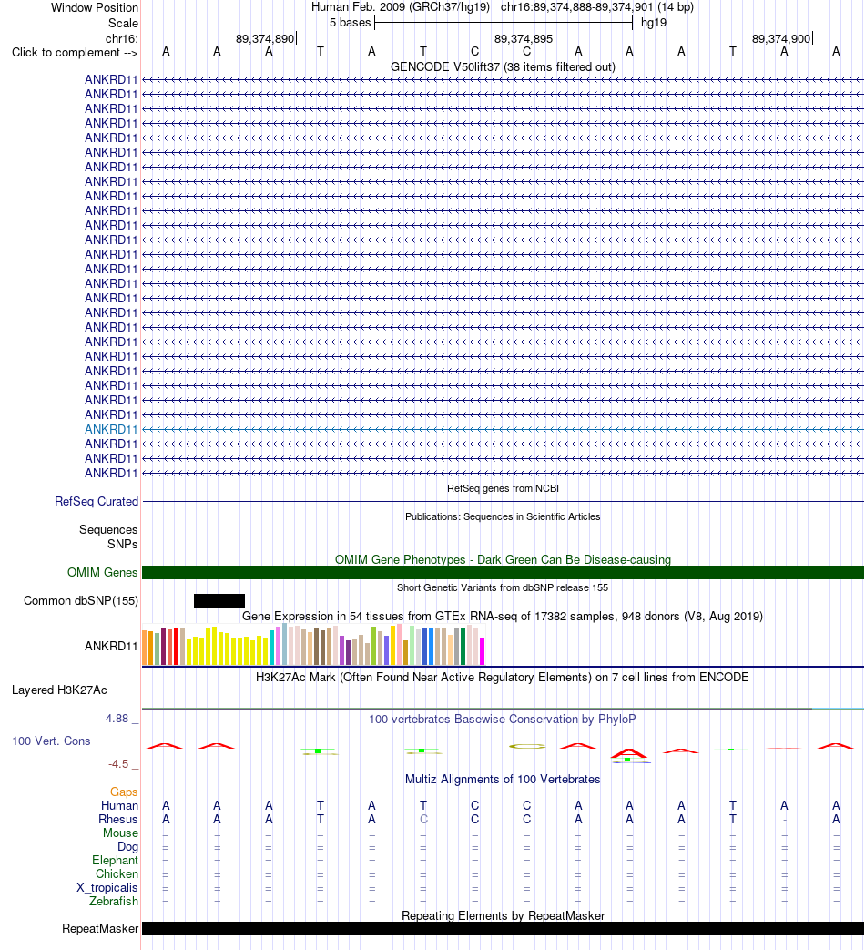Click the 89,374,900 ruler position marker
The height and width of the screenshot is (950, 865).
[x=781, y=39]
